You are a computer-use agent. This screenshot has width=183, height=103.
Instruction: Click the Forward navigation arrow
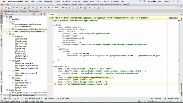click(x=45, y=8)
